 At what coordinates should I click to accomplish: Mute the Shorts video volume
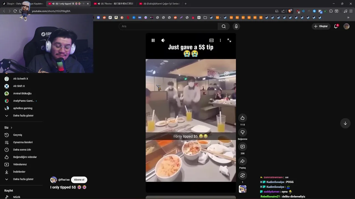(163, 40)
